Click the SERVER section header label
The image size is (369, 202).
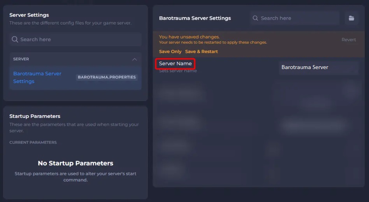coord(21,59)
